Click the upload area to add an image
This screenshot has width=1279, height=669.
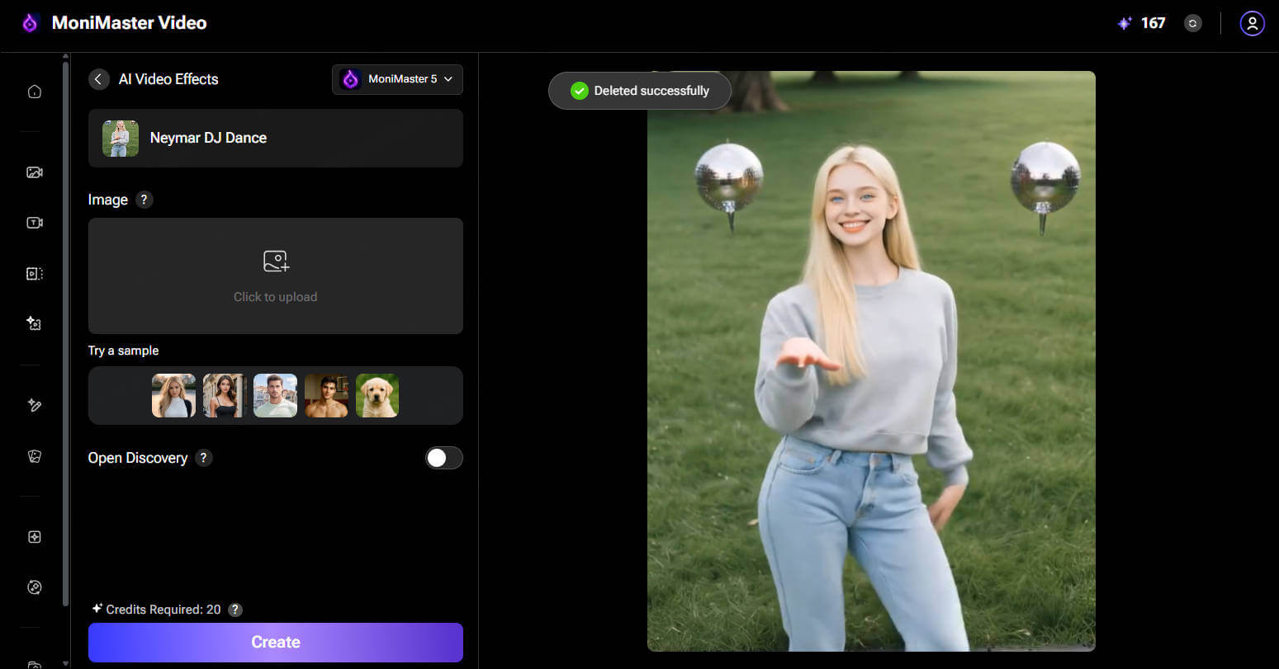[x=275, y=276]
